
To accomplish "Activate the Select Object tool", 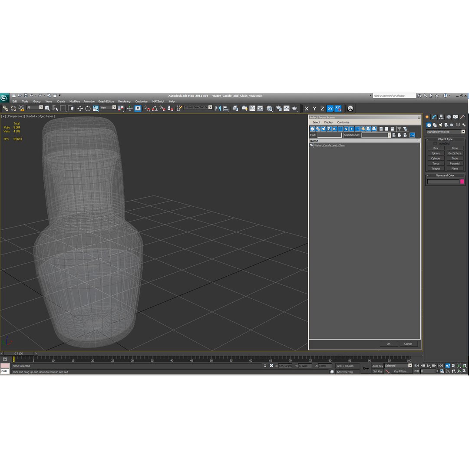I will pos(47,108).
